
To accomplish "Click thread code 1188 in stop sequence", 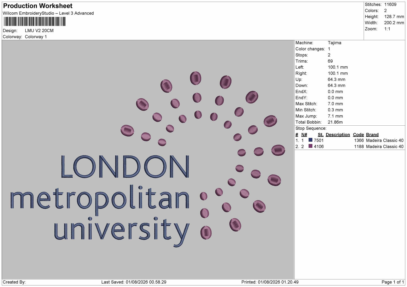I will tap(359, 147).
